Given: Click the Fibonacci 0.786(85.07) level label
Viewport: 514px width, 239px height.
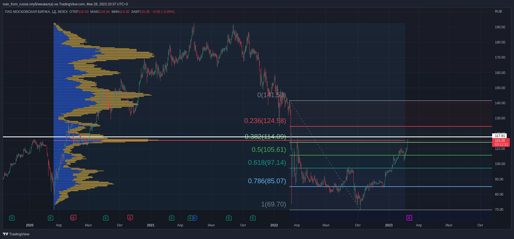Looking at the screenshot, I should (267, 181).
